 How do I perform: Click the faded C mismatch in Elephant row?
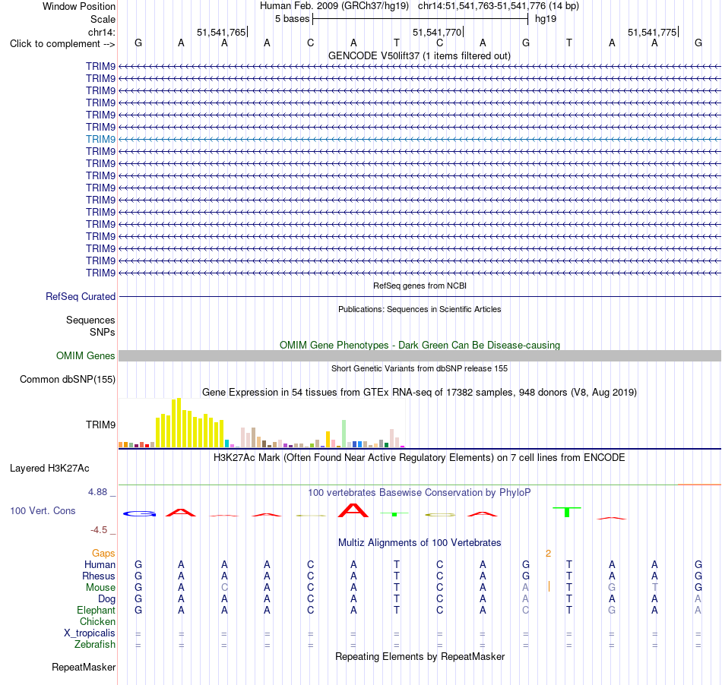point(525,610)
